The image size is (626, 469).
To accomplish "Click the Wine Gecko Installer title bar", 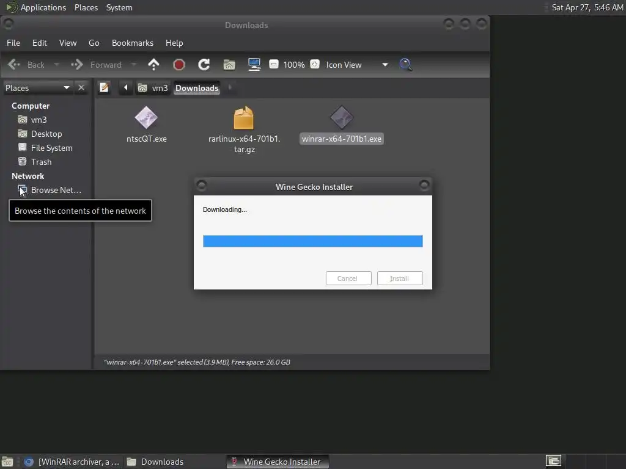I will click(313, 187).
